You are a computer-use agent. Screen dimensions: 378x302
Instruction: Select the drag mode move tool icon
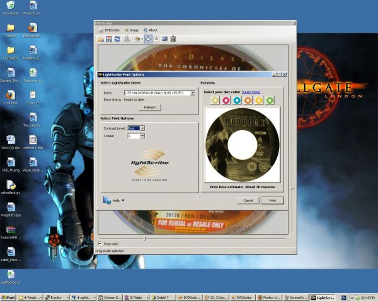click(x=148, y=39)
